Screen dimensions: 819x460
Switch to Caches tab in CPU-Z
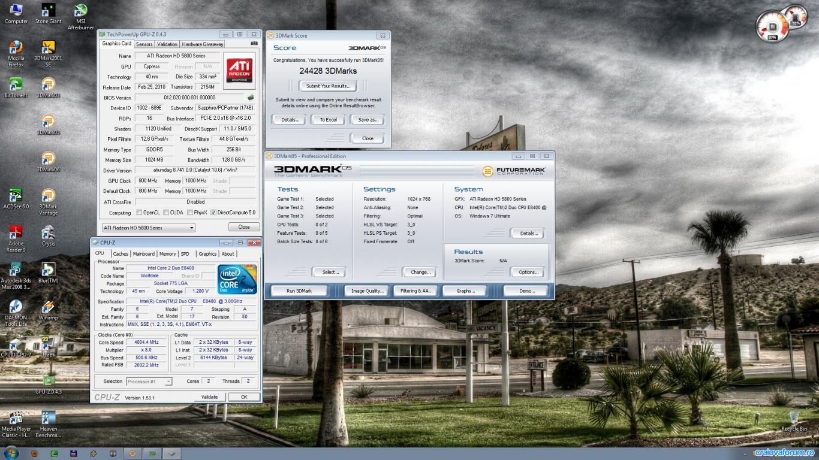[121, 254]
